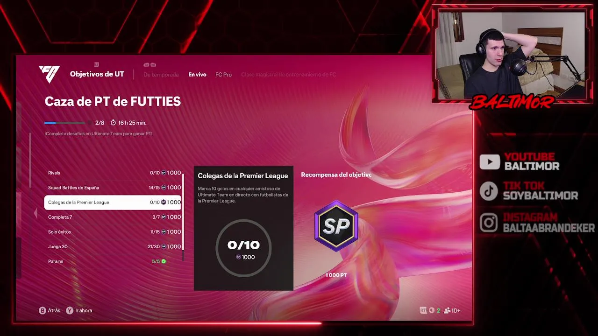Click the SP icon in the Rivals row
The image size is (598, 336).
pyautogui.click(x=164, y=173)
